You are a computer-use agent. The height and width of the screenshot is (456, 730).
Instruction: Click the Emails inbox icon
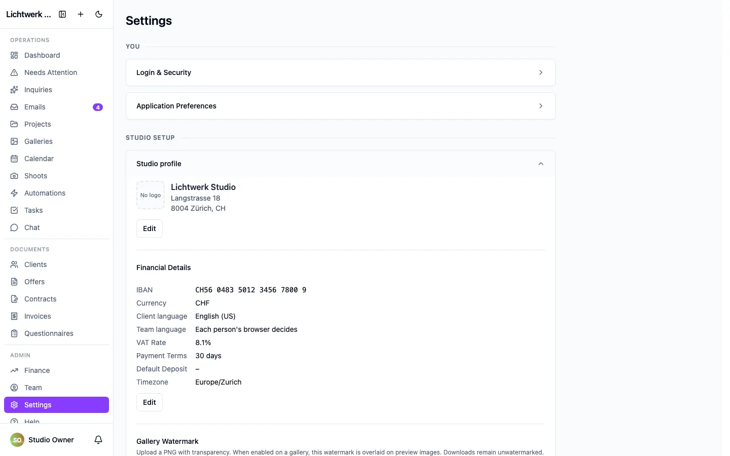point(14,107)
